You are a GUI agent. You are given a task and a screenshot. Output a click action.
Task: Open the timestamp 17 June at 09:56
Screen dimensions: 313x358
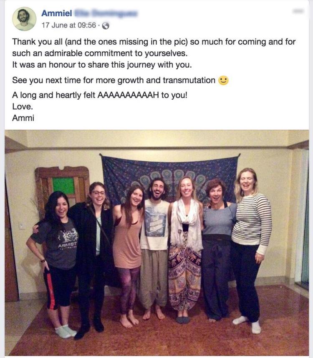(x=69, y=25)
